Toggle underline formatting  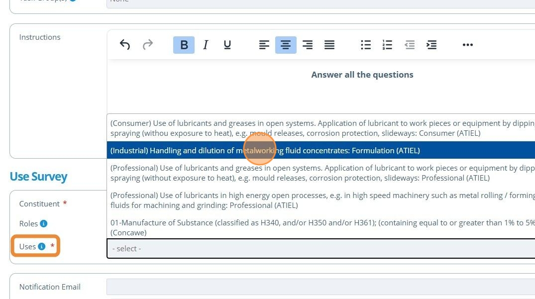(x=227, y=45)
